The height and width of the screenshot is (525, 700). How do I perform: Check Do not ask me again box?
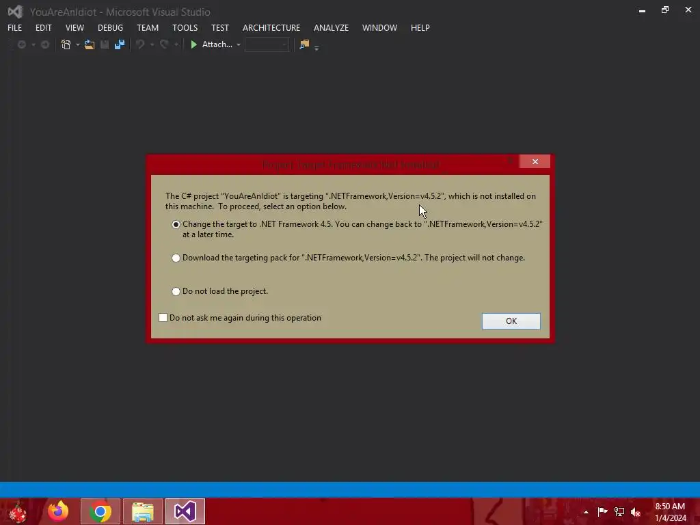pos(163,317)
